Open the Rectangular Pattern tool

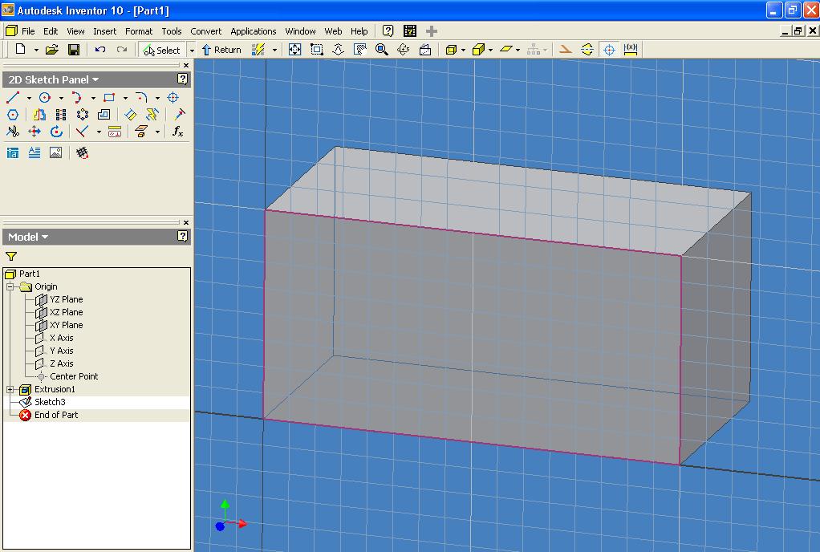[61, 115]
